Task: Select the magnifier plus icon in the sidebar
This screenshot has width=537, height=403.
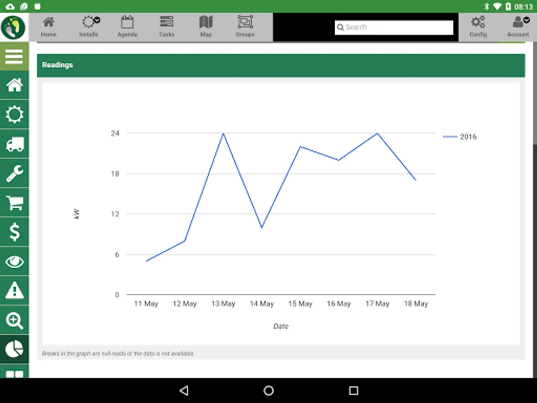Action: [x=14, y=320]
